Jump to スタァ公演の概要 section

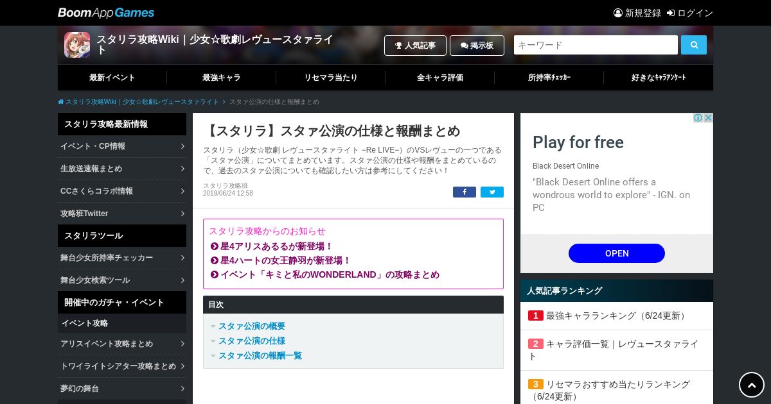coord(252,326)
